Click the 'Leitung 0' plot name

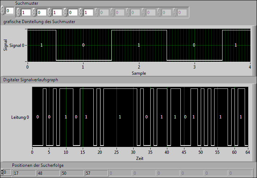[x=20, y=117]
